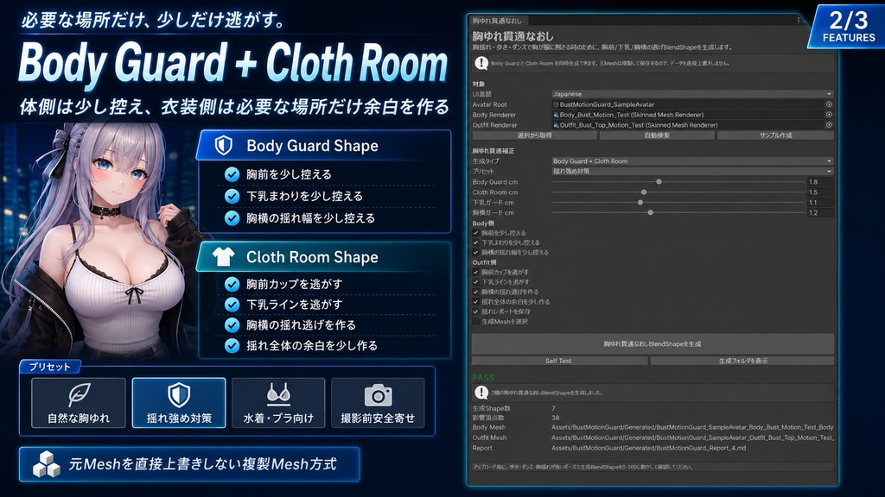
Task: Select the 水着・ブラ向け preset card
Action: [x=278, y=403]
